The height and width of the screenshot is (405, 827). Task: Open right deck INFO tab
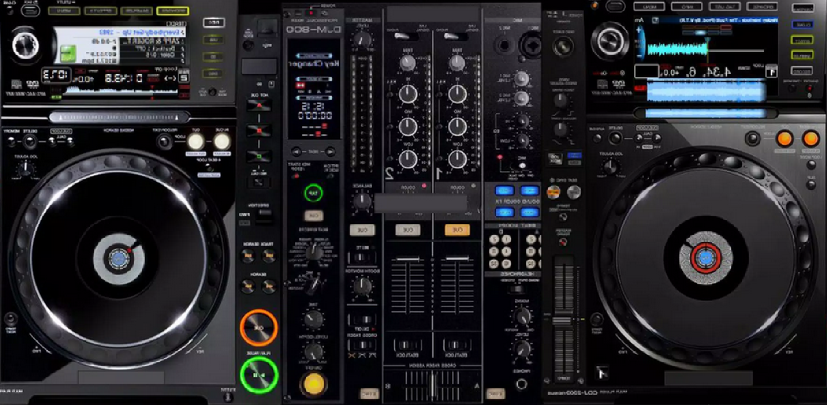click(x=686, y=6)
